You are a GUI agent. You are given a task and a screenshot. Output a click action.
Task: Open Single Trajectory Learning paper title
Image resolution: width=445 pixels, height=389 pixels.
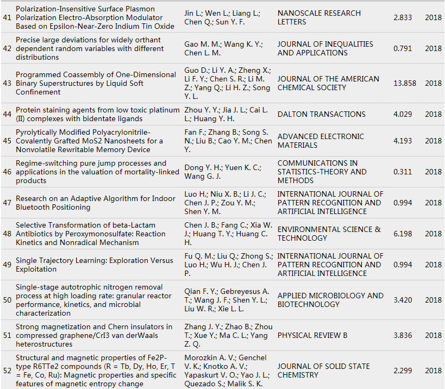pos(94,265)
